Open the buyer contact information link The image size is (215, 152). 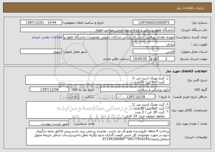[47, 37]
